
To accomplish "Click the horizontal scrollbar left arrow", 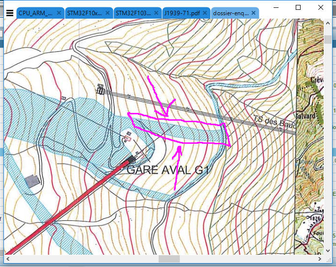I will [x=8, y=259].
